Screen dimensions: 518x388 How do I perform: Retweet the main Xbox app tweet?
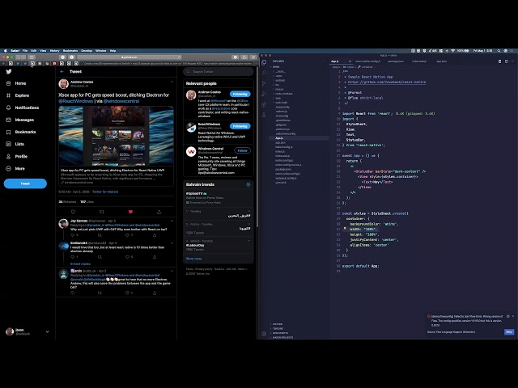coord(102,212)
